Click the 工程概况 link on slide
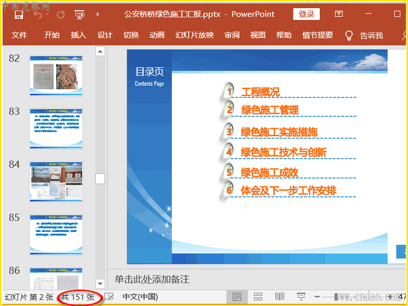The image size is (408, 306). point(261,92)
